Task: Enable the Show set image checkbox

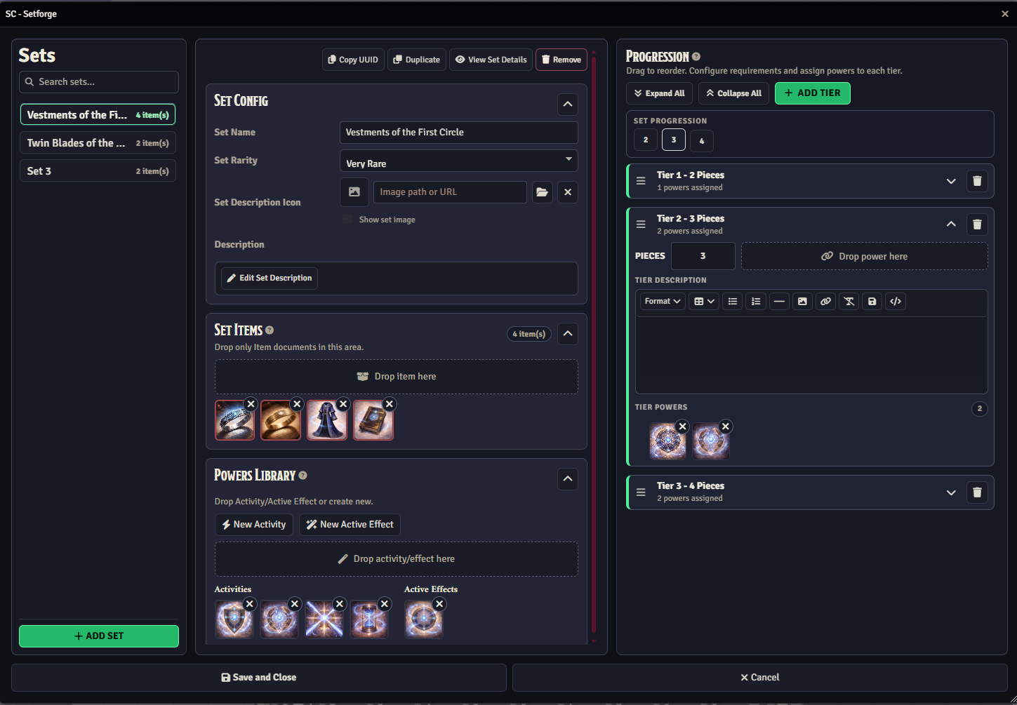Action: pyautogui.click(x=347, y=220)
